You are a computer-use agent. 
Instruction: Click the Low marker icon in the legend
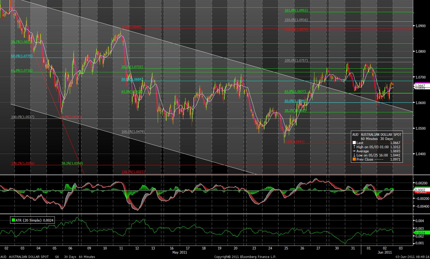(354, 155)
